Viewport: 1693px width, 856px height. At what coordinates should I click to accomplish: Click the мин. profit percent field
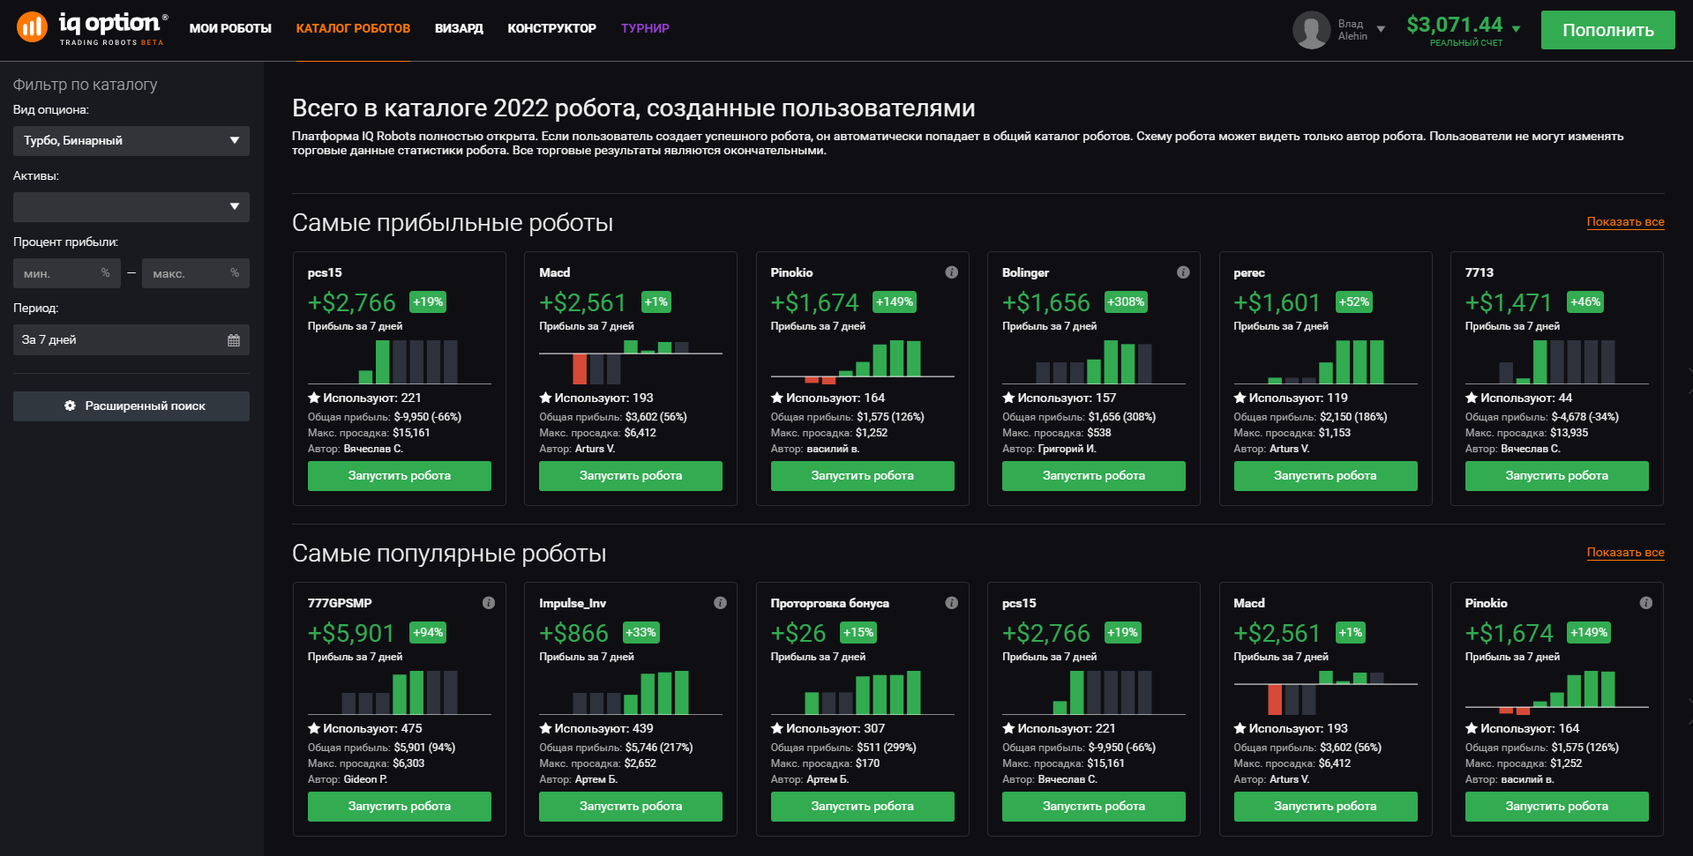coord(67,273)
